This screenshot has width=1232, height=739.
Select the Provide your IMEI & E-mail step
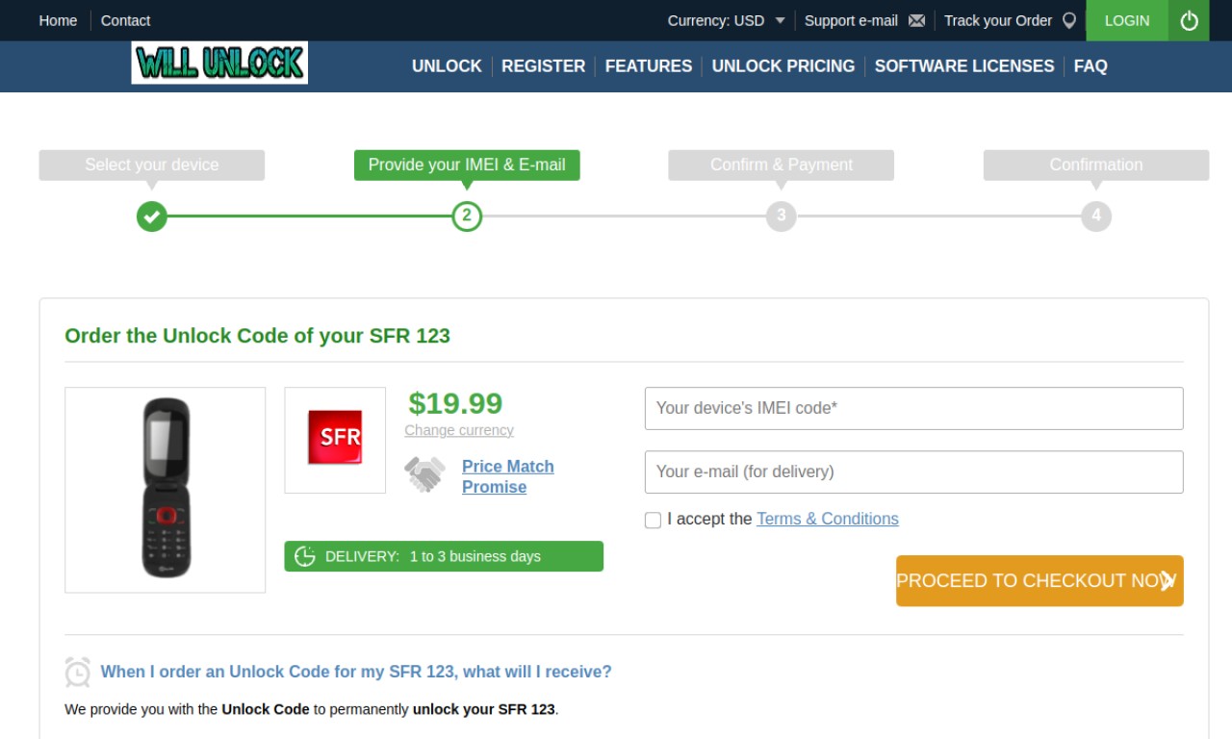coord(467,165)
